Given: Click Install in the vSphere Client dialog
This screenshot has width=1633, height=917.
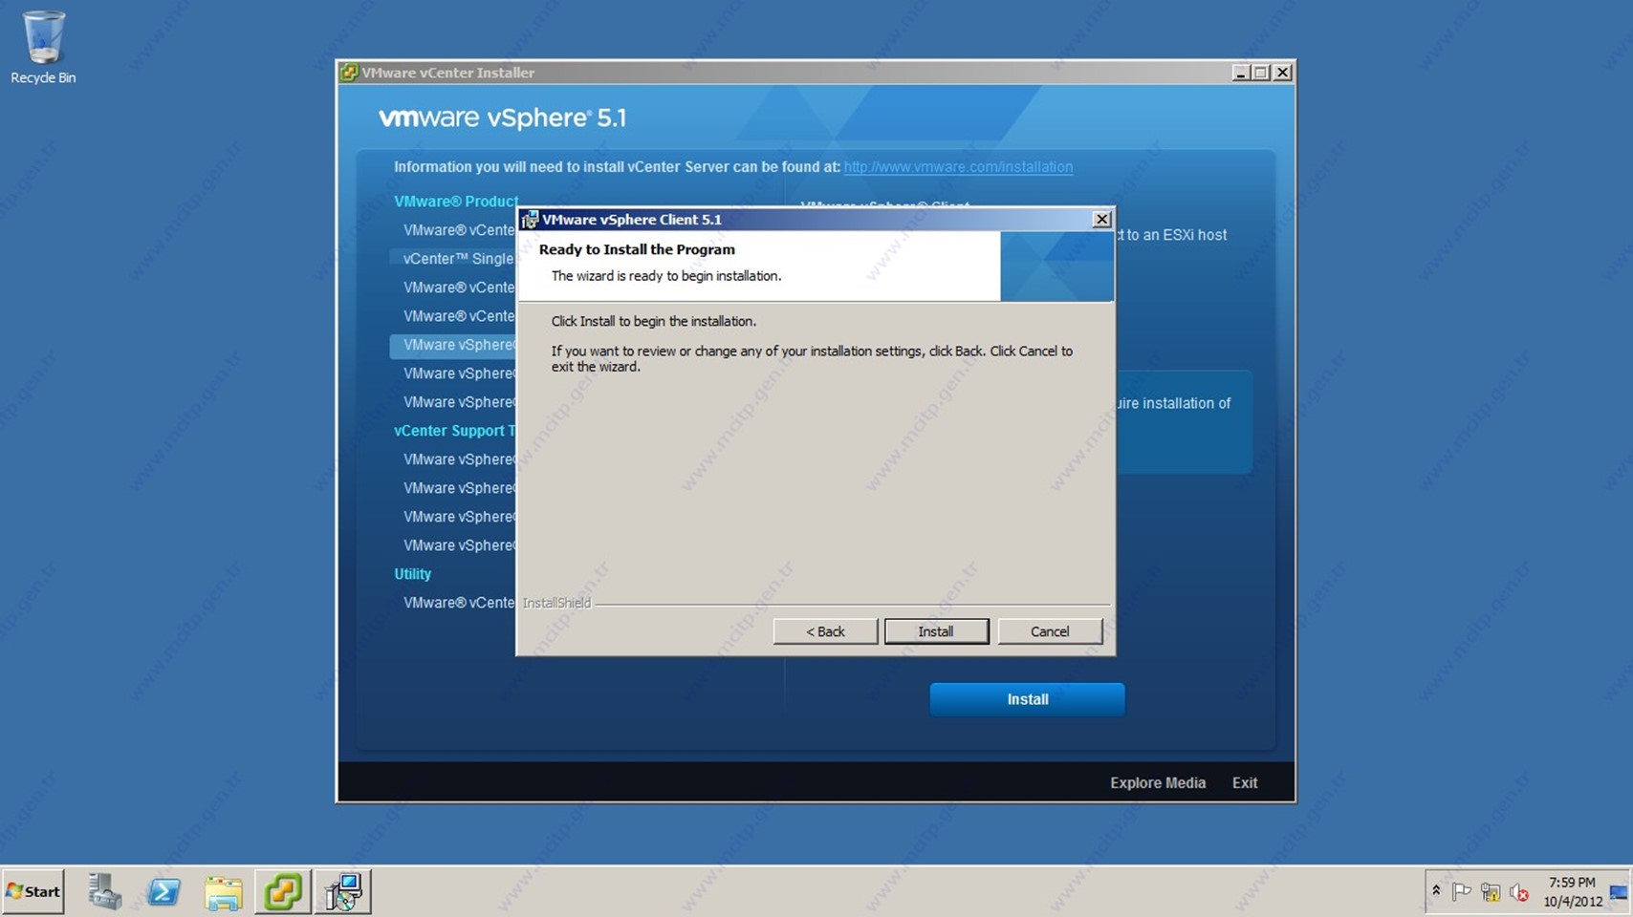Looking at the screenshot, I should click(936, 631).
